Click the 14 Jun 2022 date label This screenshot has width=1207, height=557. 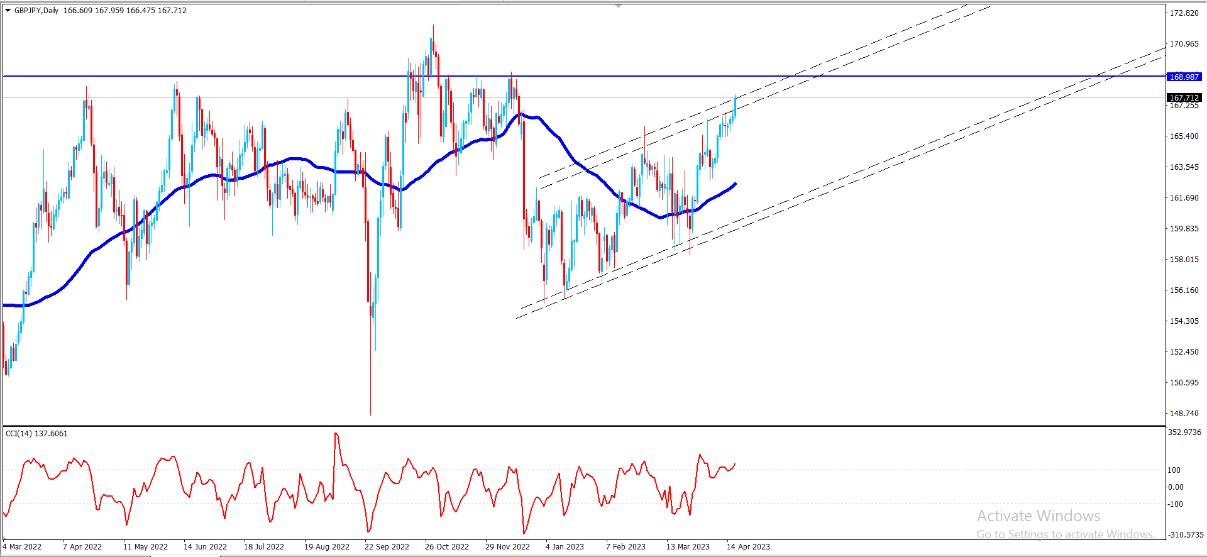pos(205,546)
